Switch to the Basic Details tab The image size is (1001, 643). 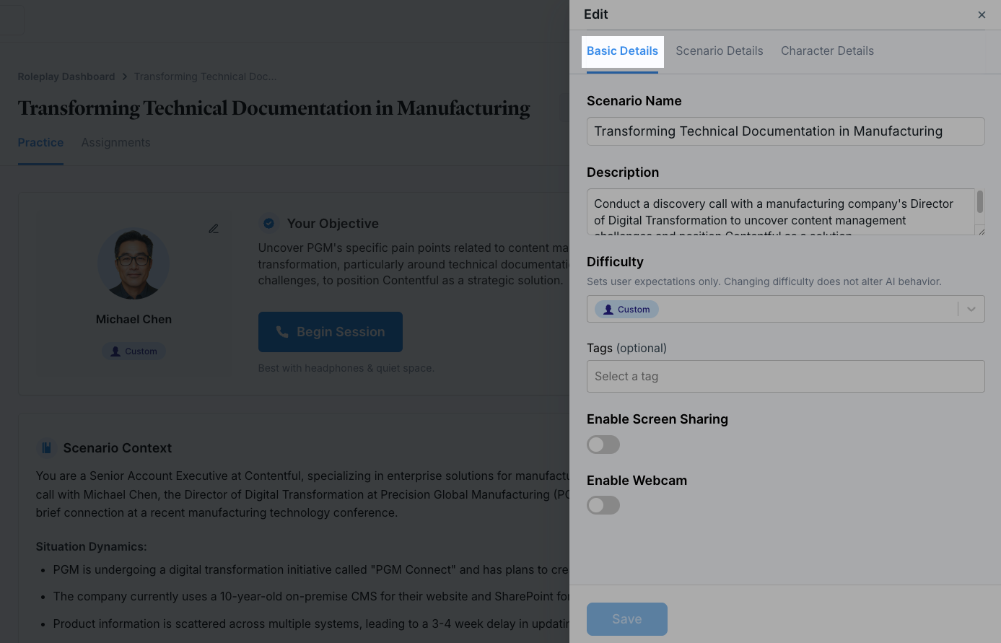[x=622, y=51]
